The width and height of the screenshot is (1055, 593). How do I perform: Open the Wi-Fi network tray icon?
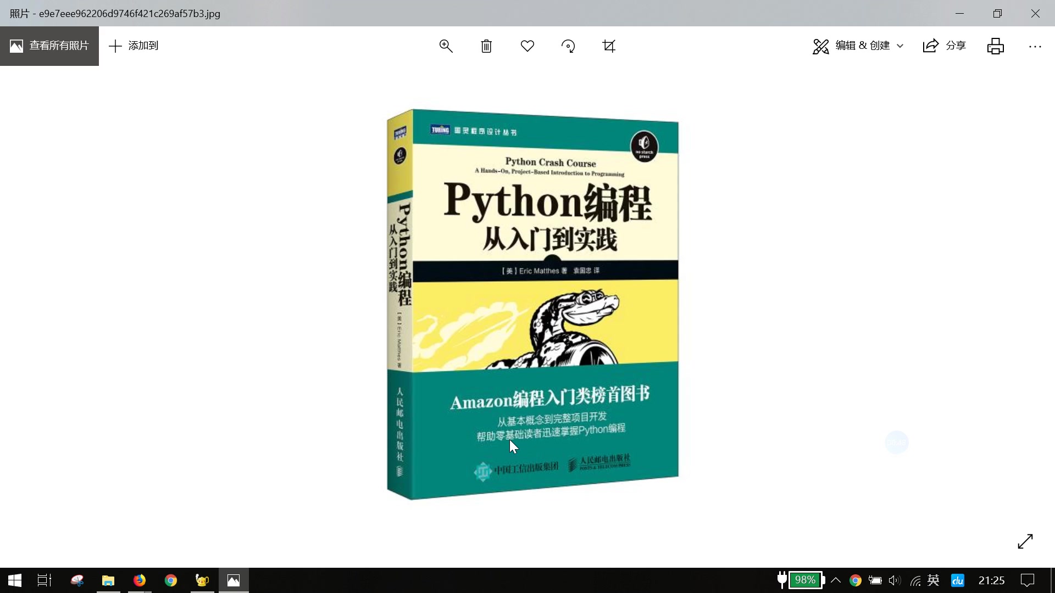click(x=915, y=580)
